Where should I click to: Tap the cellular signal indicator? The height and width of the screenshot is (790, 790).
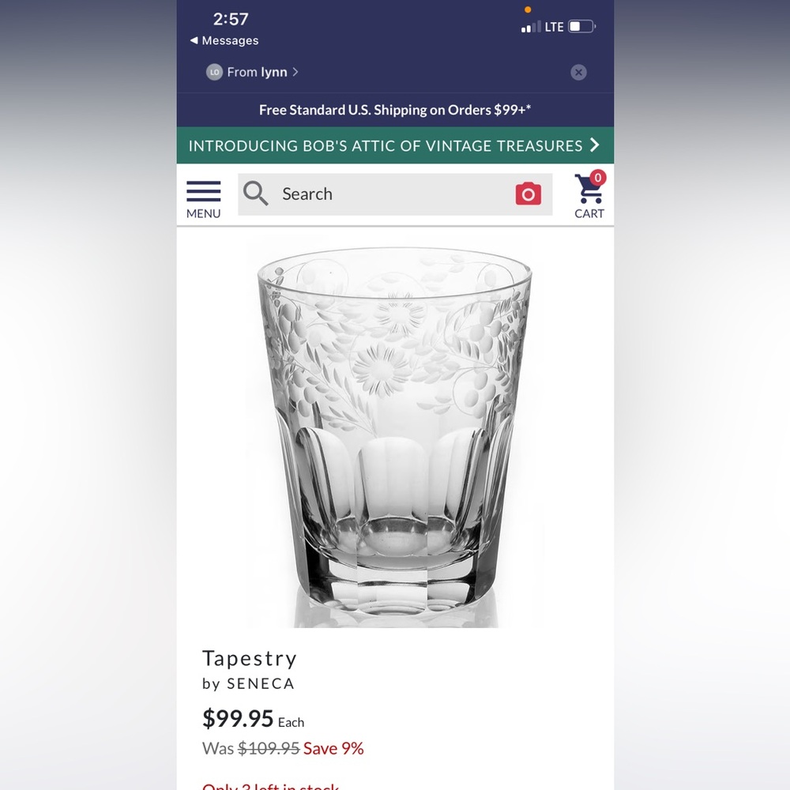click(x=529, y=26)
